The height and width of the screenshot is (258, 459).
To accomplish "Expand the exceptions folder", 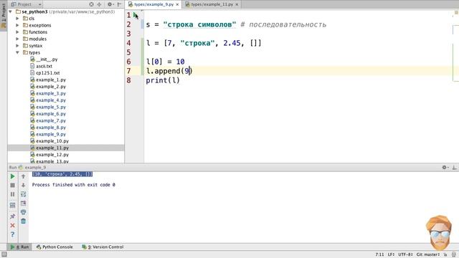I will (x=17, y=25).
